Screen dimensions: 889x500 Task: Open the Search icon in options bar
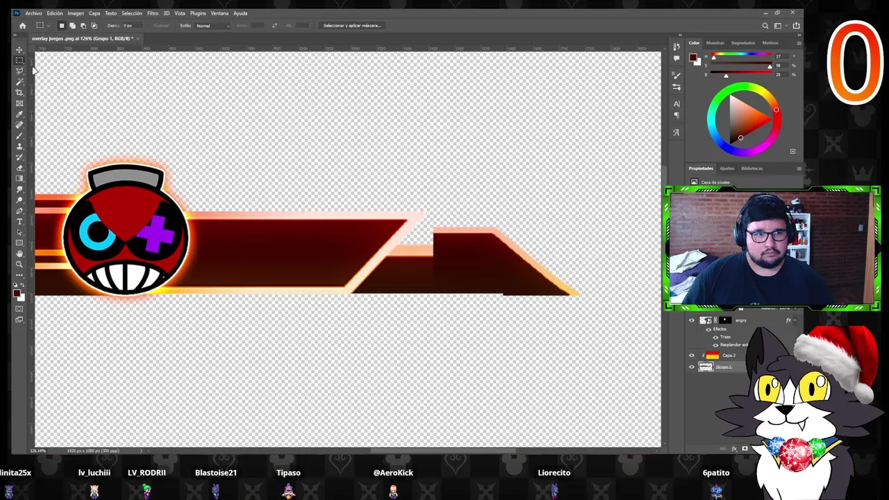765,26
